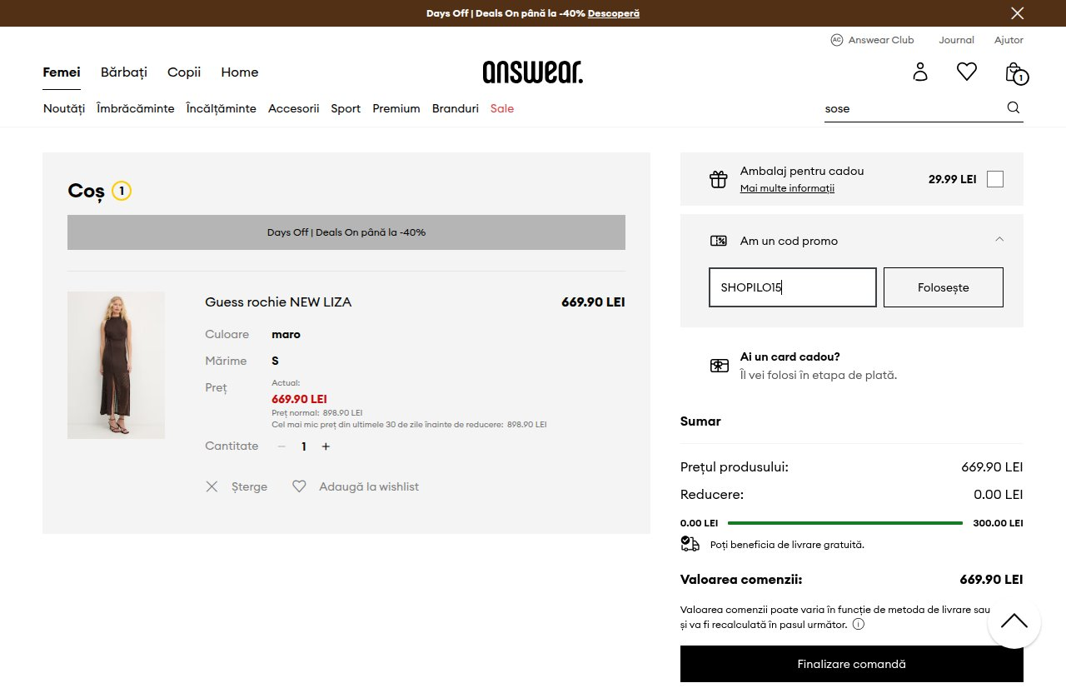Click the Answear Club badge icon
The image size is (1066, 693).
click(x=837, y=40)
